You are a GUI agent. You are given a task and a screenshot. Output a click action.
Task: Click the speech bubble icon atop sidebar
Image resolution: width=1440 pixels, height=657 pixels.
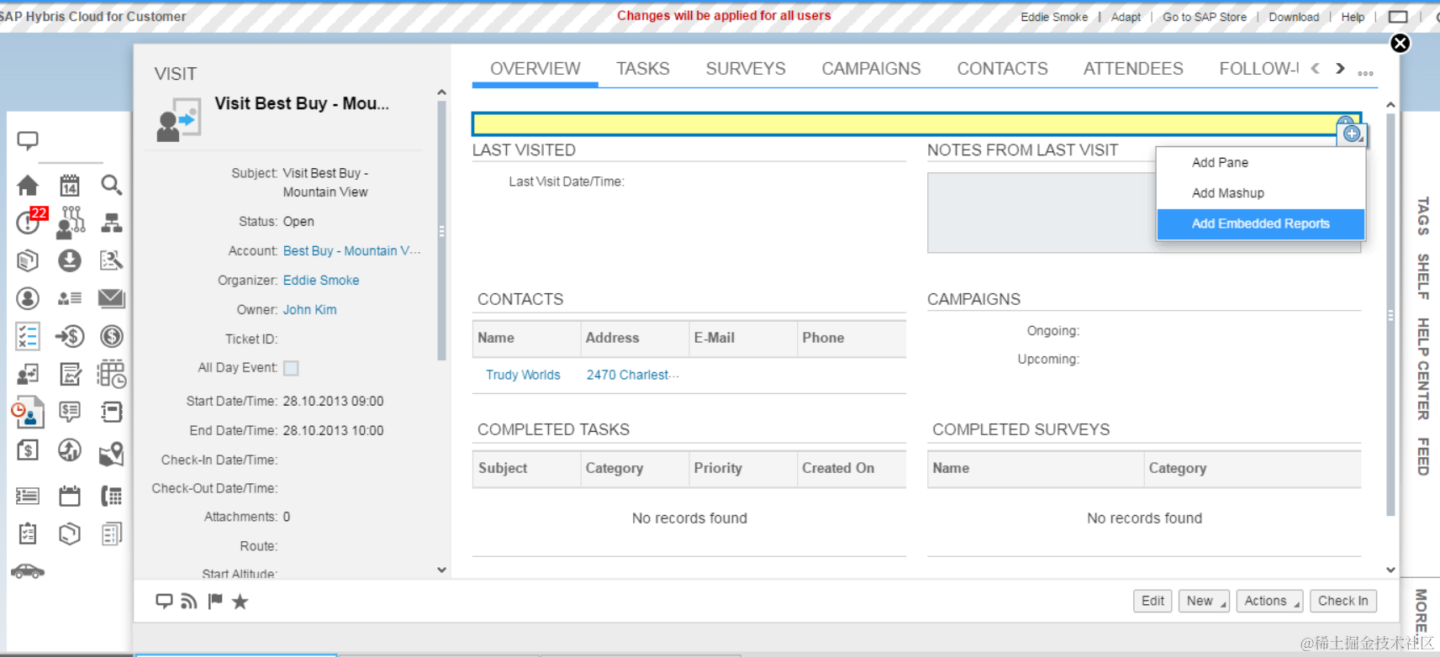coord(28,140)
